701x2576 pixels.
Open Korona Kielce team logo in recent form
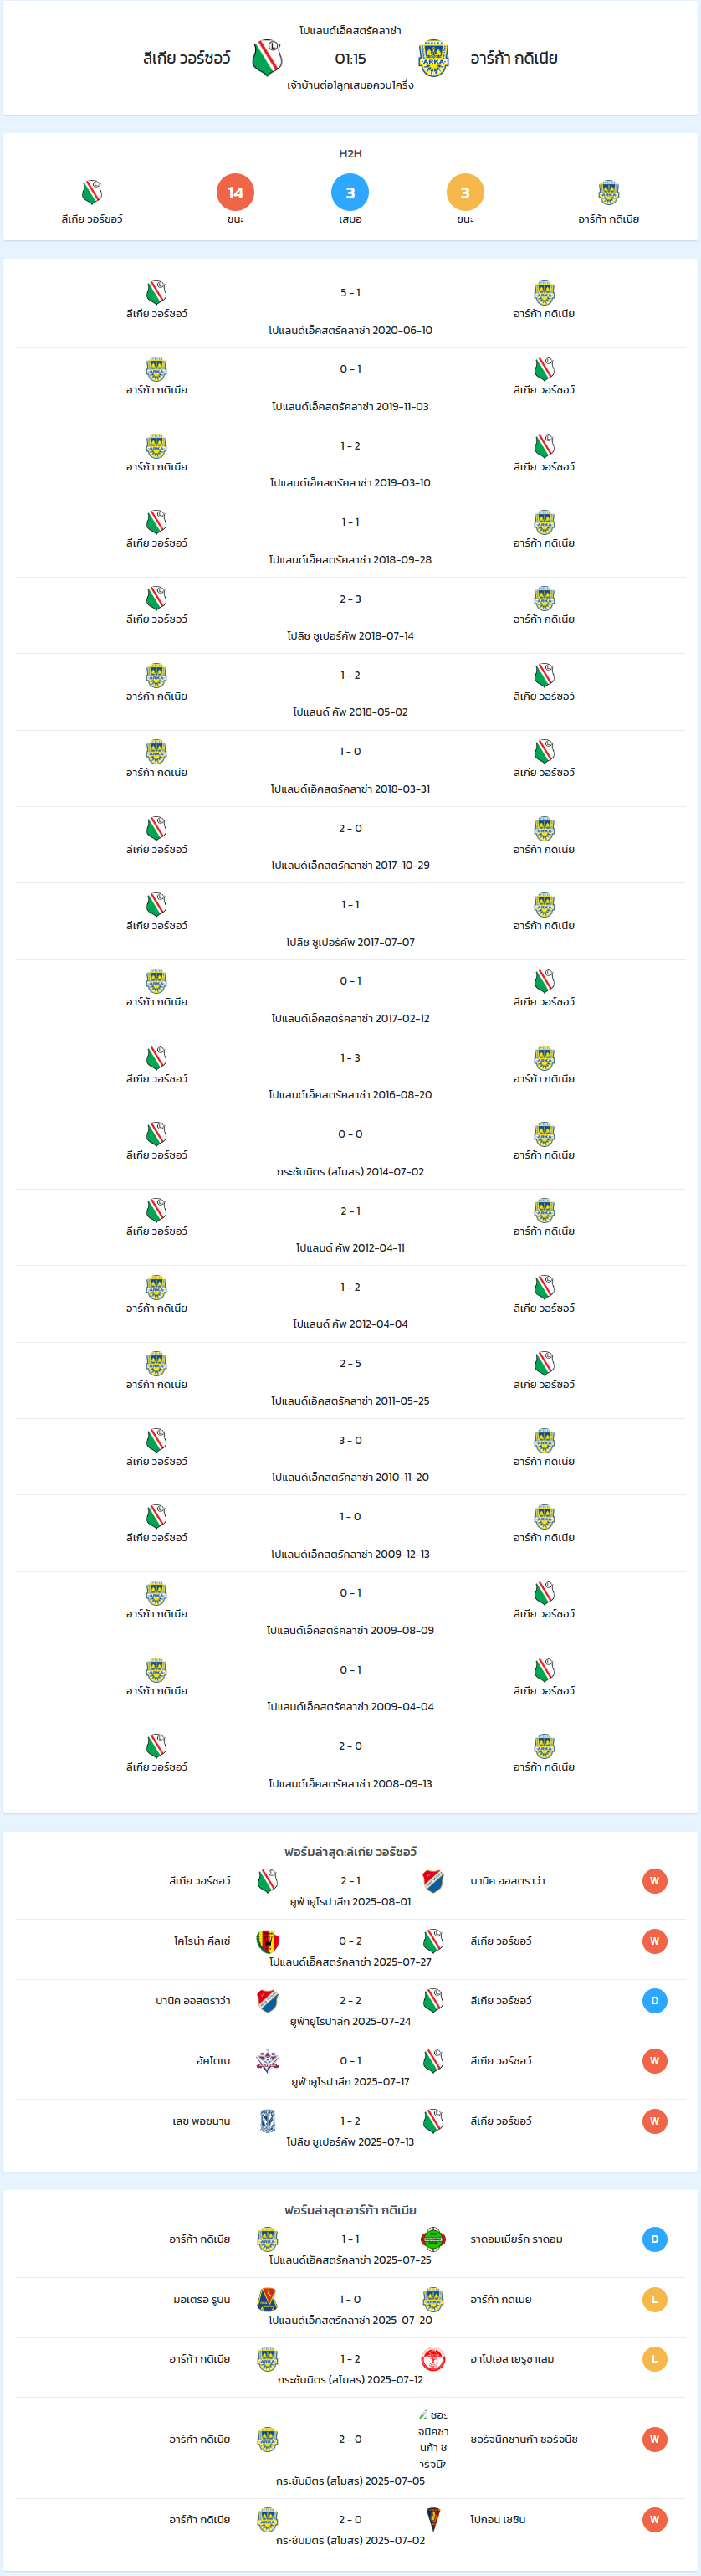coord(268,1941)
